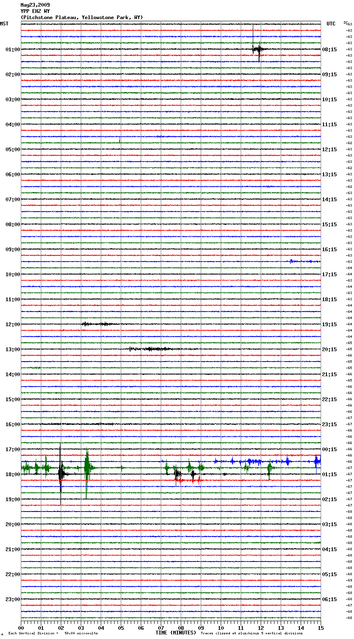Select the 19:00 MST time label
This screenshot has width=354, height=639.
(13, 499)
